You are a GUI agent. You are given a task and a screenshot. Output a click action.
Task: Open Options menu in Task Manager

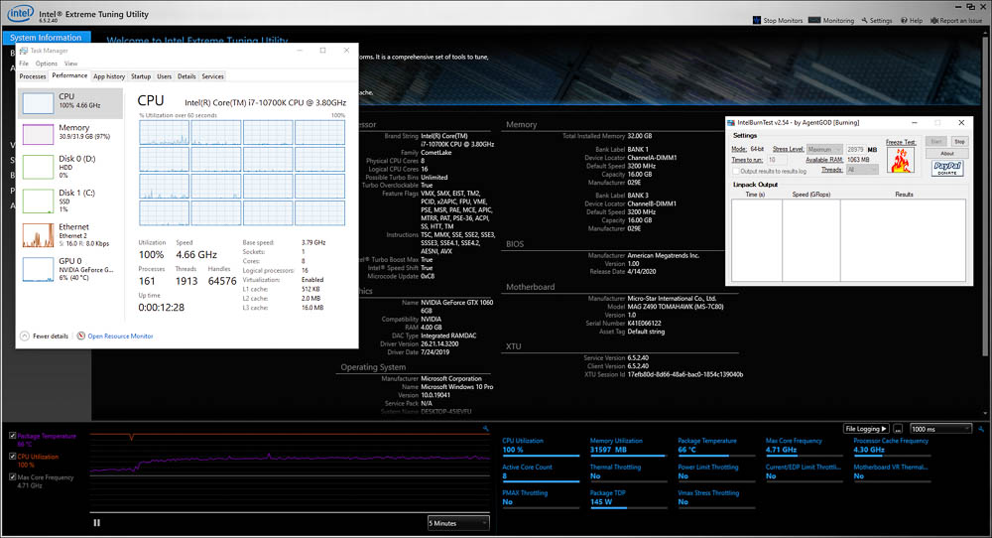(47, 64)
